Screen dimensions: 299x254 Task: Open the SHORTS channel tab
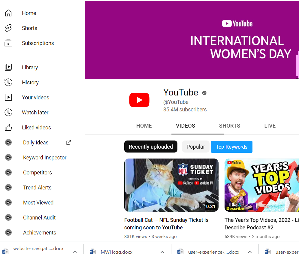tap(230, 126)
